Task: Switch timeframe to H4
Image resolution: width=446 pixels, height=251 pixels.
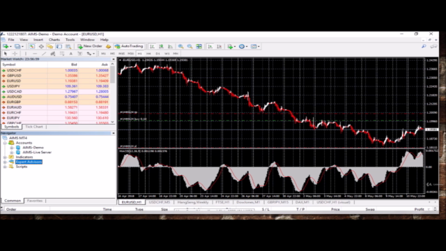Action: pyautogui.click(x=148, y=54)
